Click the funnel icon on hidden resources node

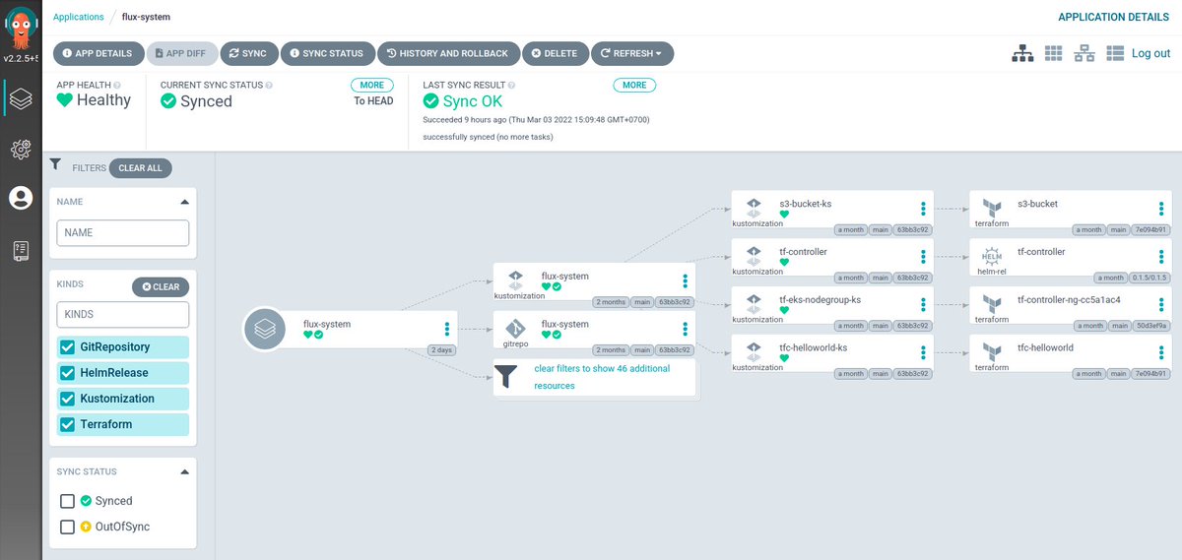[x=505, y=377]
